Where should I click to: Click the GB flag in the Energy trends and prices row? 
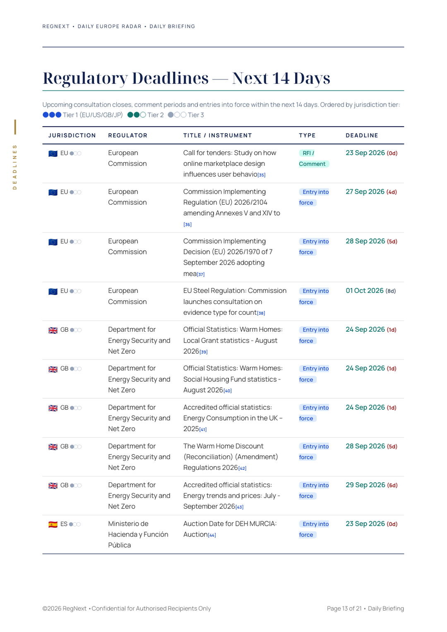click(53, 486)
